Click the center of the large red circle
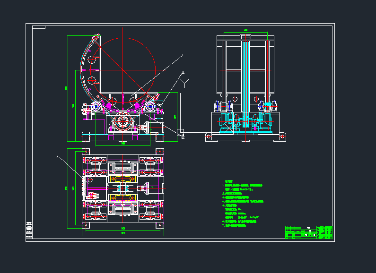 [122, 70]
